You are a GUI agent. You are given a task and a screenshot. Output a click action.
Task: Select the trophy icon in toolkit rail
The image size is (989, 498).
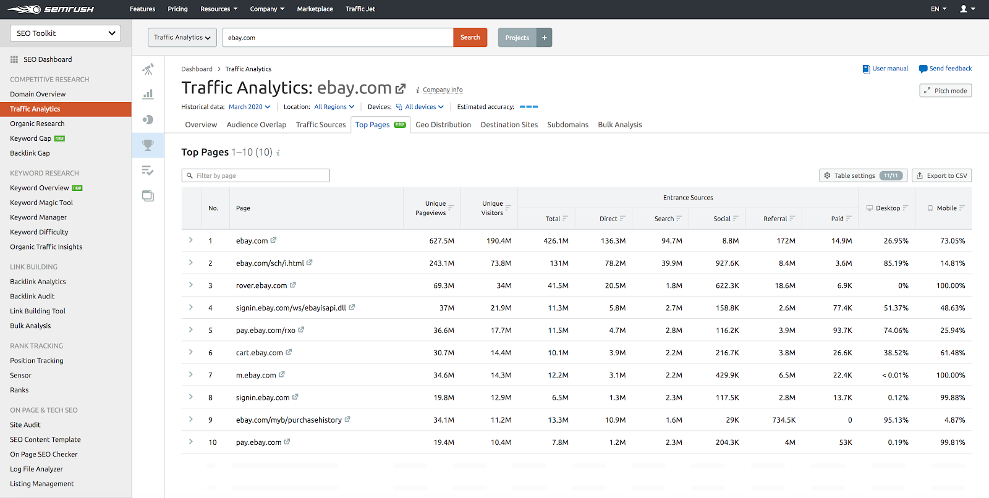point(148,145)
